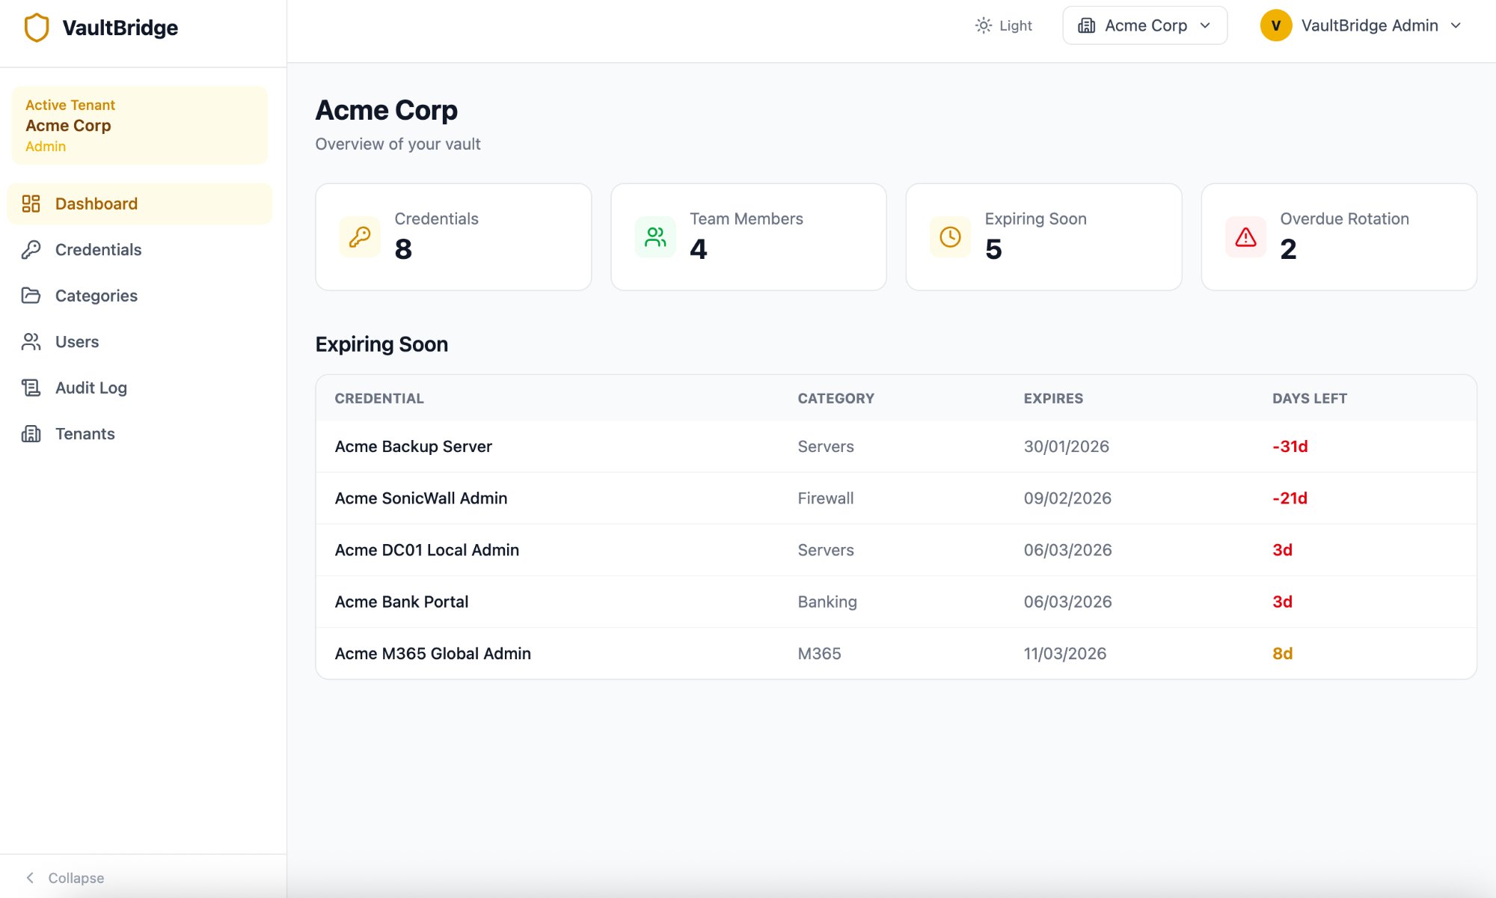Open the Credentials key icon on stats card
Image resolution: width=1496 pixels, height=898 pixels.
point(359,236)
